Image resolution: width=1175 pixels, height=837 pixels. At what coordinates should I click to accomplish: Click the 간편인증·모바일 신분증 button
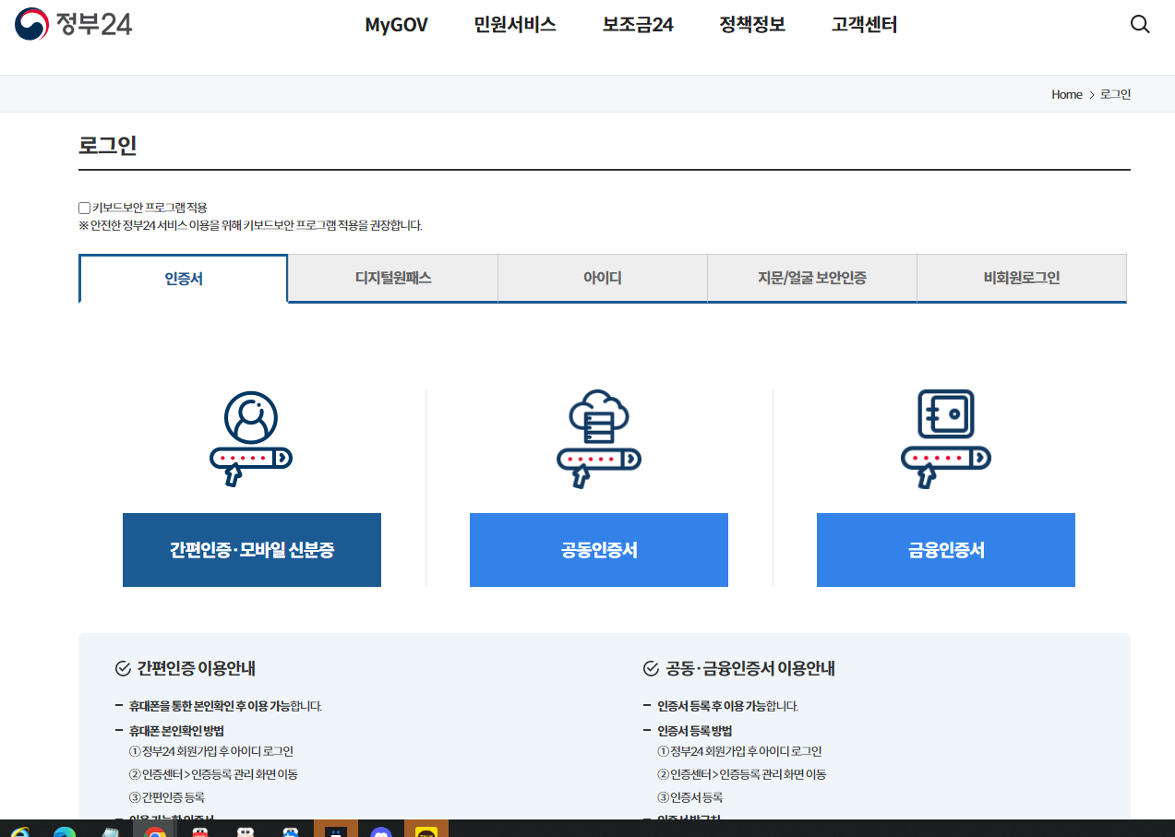pos(252,550)
